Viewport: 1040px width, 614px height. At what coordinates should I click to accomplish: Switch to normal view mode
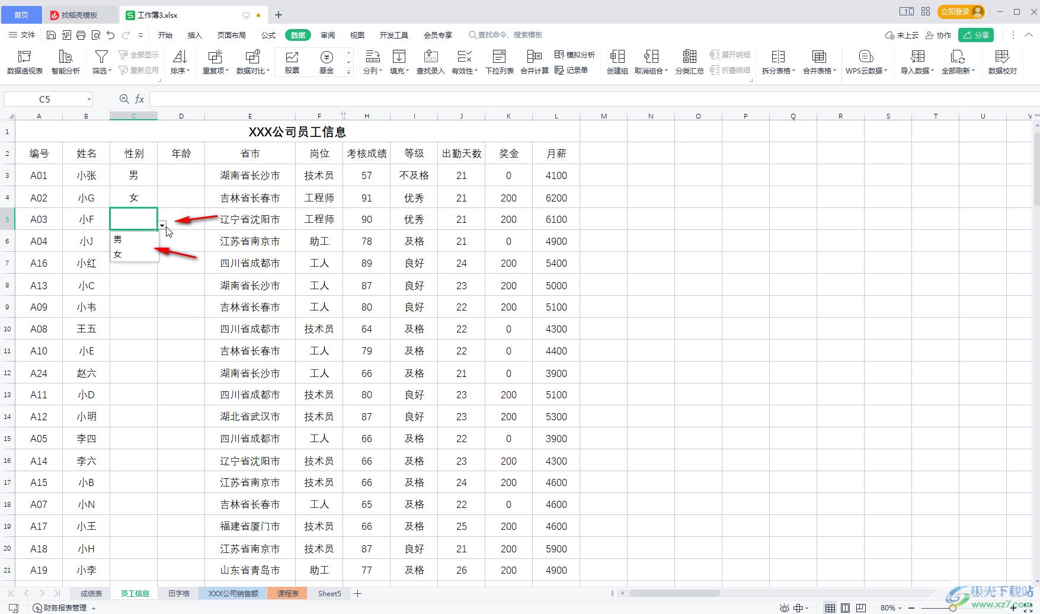[x=830, y=608]
